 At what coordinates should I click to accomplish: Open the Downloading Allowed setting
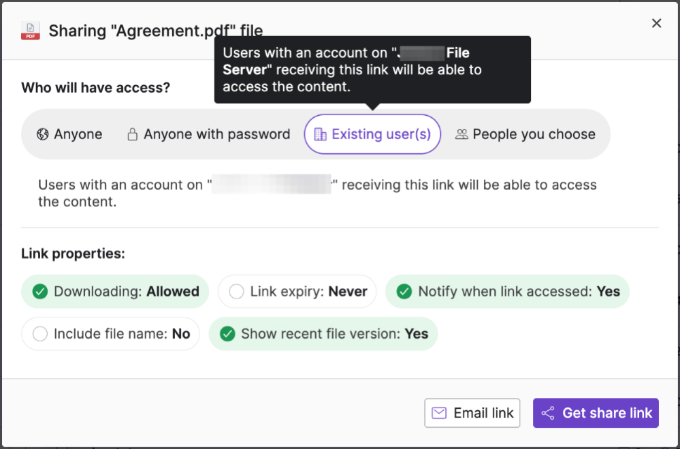tap(114, 291)
